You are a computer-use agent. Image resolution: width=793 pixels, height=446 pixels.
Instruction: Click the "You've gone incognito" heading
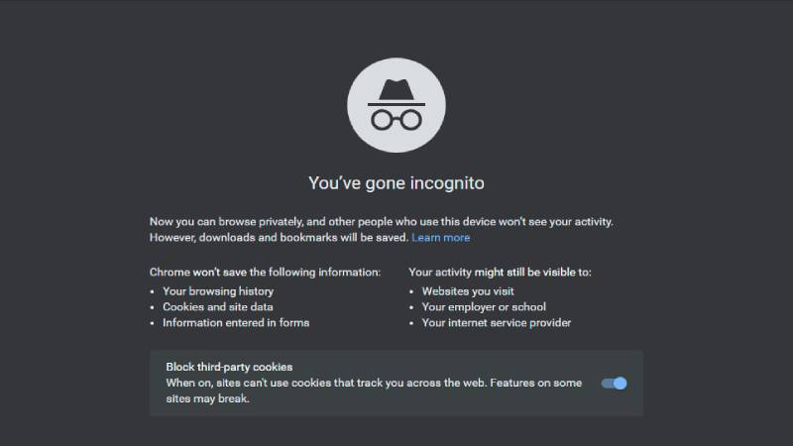[x=396, y=182]
